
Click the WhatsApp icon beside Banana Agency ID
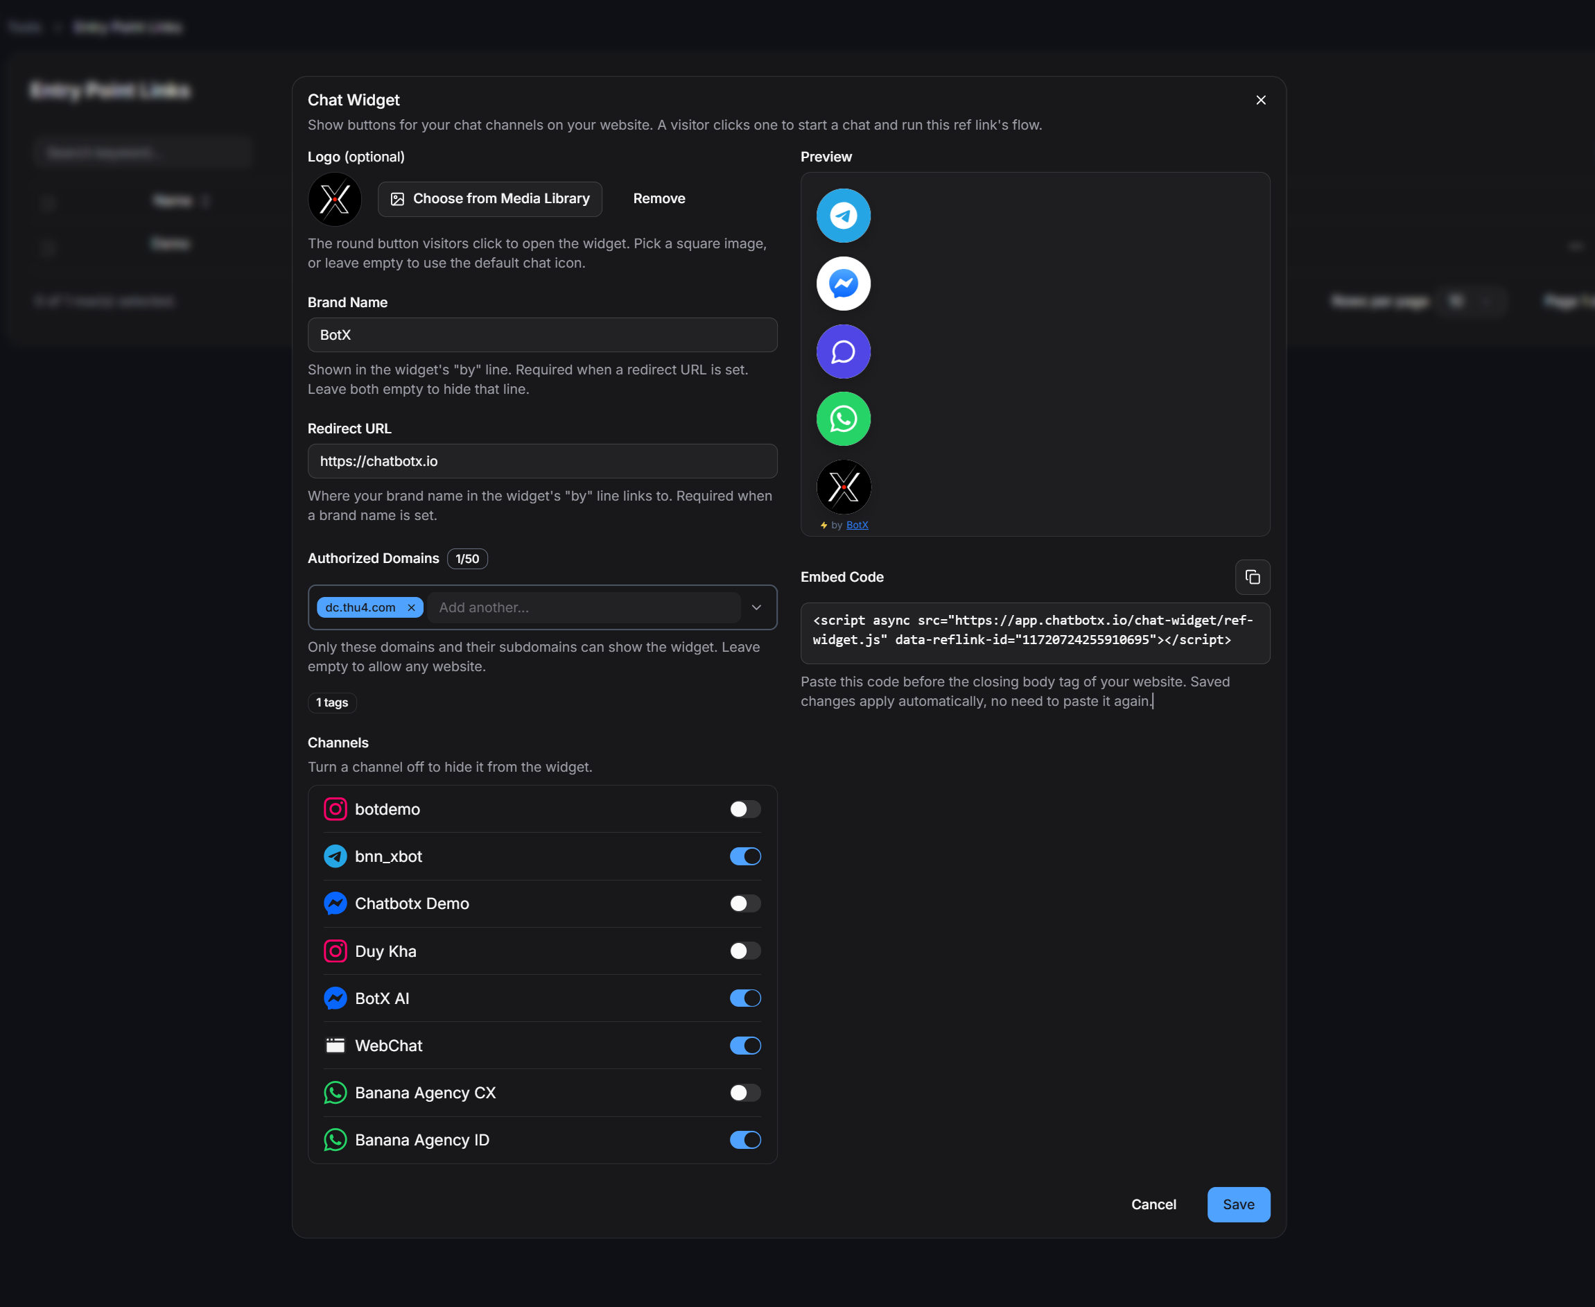[335, 1140]
